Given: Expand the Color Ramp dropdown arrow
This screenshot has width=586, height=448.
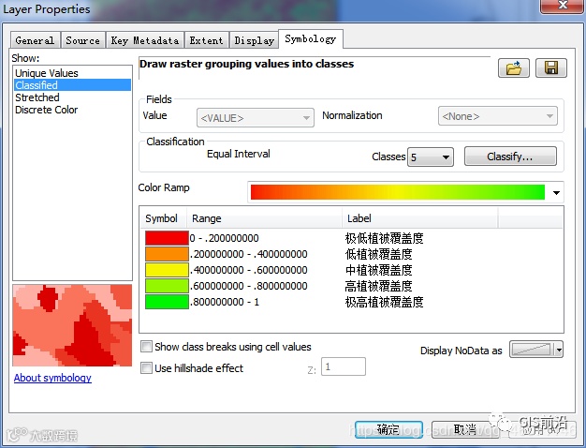Looking at the screenshot, I should [x=556, y=192].
